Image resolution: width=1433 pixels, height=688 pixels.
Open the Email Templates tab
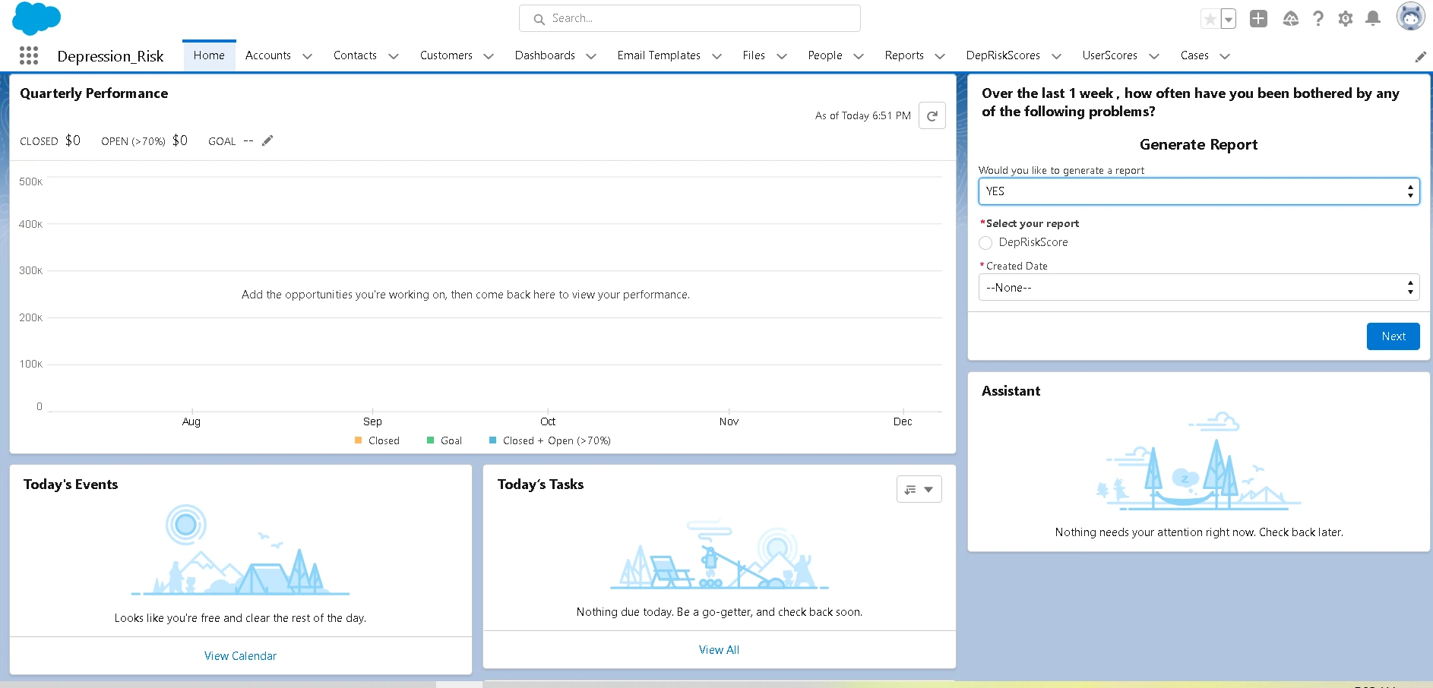point(659,55)
